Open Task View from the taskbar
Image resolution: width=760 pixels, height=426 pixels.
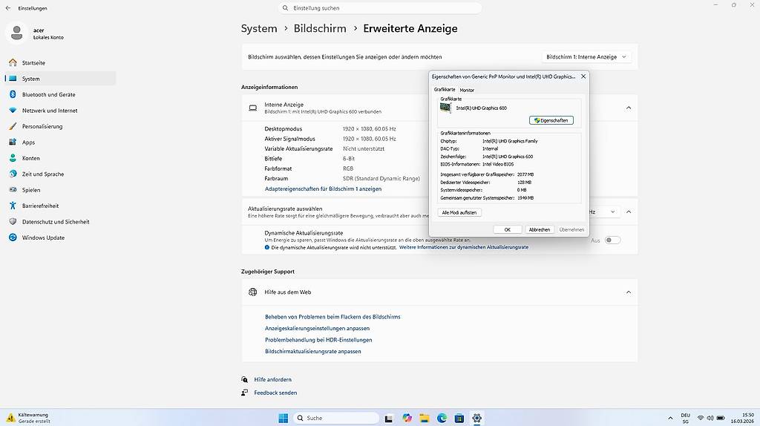(389, 419)
